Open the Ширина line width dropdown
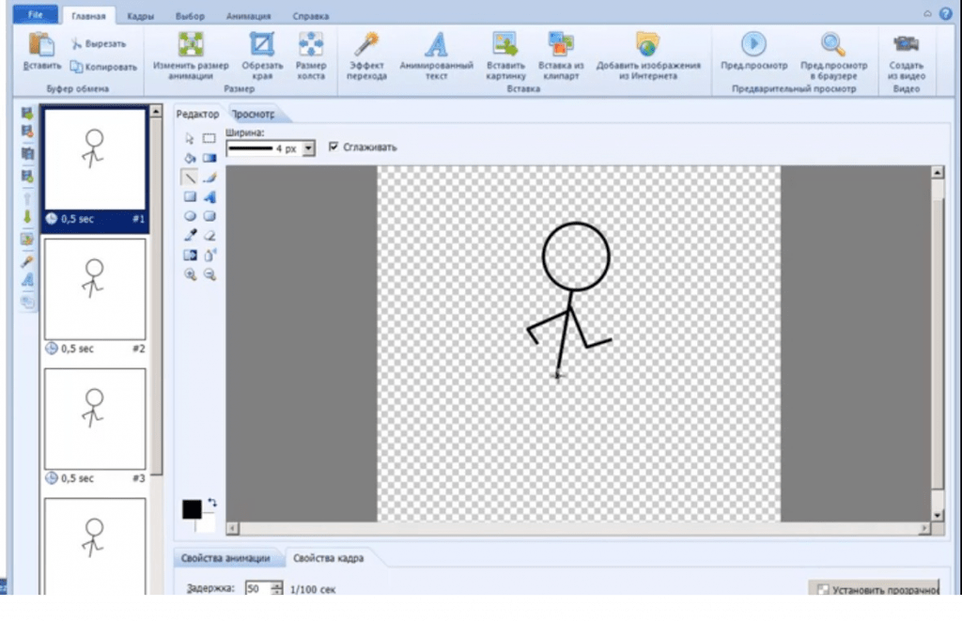This screenshot has height=622, width=962. point(308,148)
